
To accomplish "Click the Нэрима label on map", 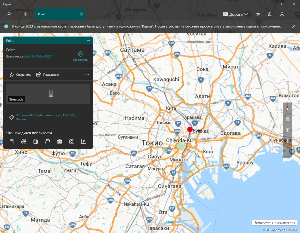I will [x=134, y=118].
